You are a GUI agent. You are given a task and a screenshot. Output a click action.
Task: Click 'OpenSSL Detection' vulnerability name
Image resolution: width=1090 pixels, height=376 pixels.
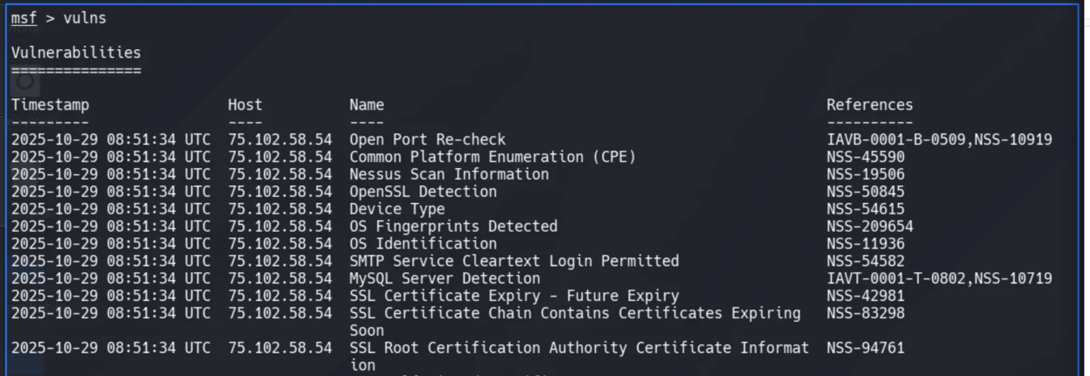[x=423, y=192]
